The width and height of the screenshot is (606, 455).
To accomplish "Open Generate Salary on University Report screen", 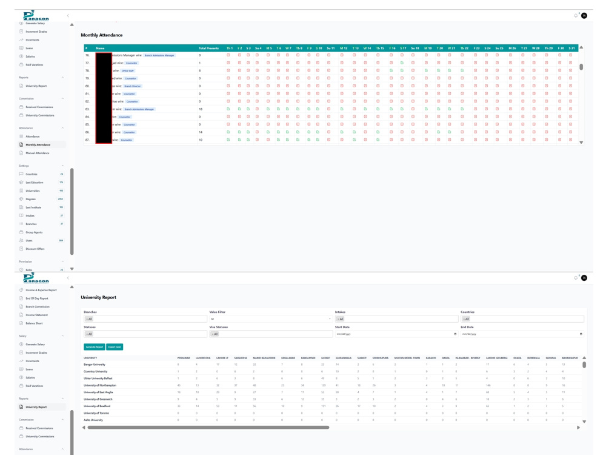I will [x=35, y=345].
